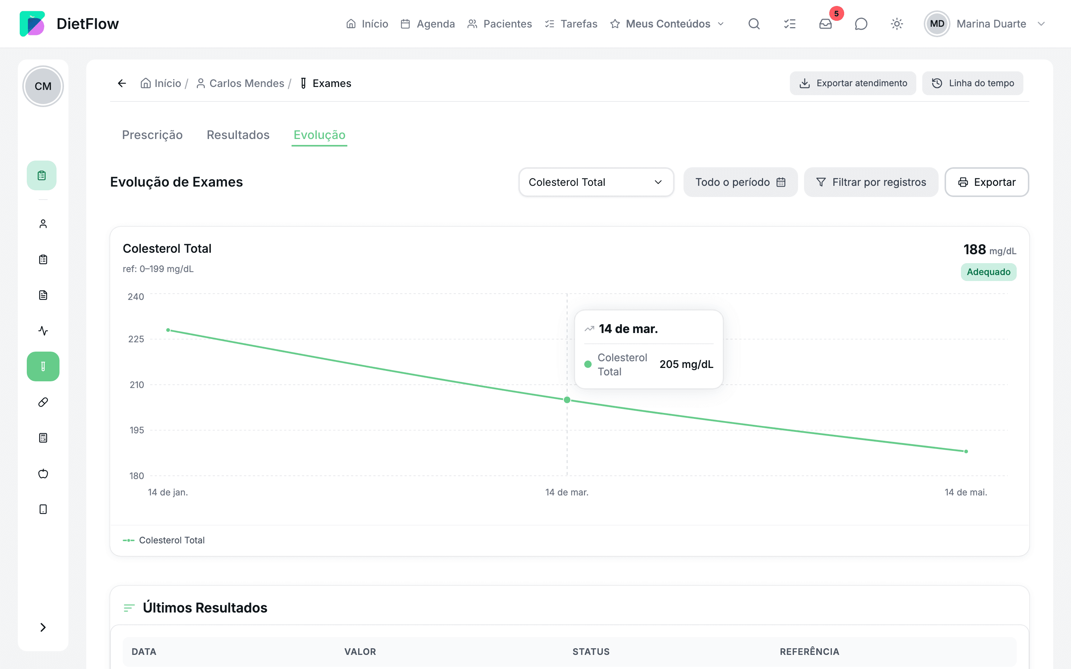Select the active test tube exams sidebar icon
The height and width of the screenshot is (669, 1071).
pos(43,366)
